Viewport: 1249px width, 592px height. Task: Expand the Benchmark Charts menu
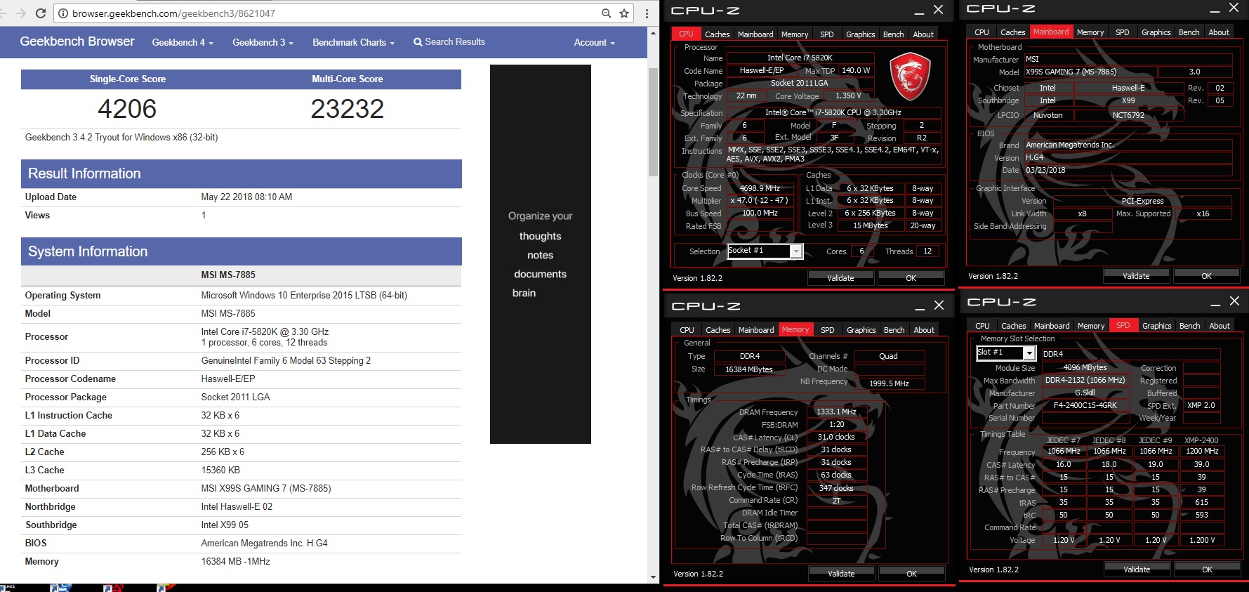pyautogui.click(x=353, y=42)
